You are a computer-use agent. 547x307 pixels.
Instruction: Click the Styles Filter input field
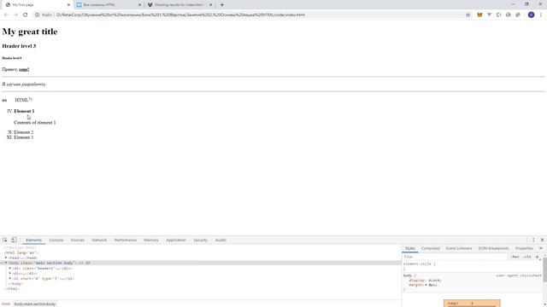pyautogui.click(x=454, y=257)
